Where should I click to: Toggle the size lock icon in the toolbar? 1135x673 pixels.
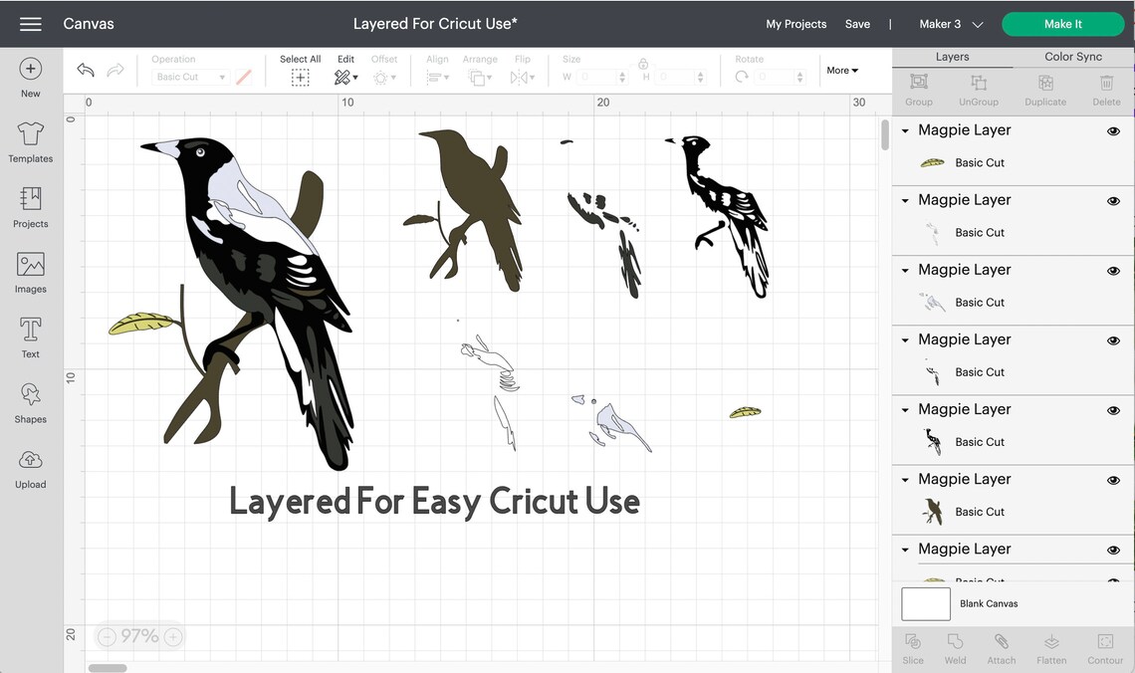pyautogui.click(x=643, y=64)
